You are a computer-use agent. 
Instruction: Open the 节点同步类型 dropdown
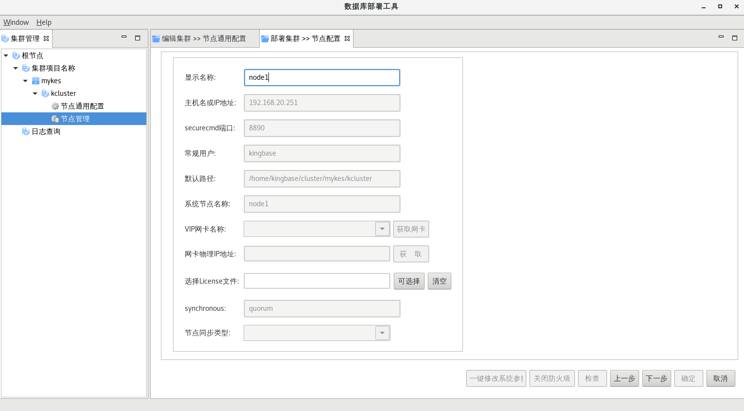pyautogui.click(x=382, y=333)
